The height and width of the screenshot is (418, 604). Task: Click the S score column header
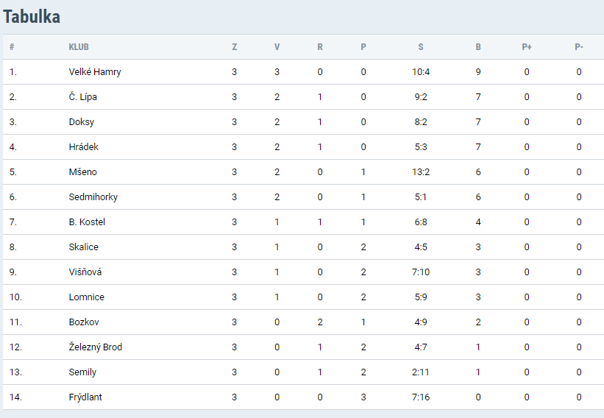pyautogui.click(x=421, y=47)
